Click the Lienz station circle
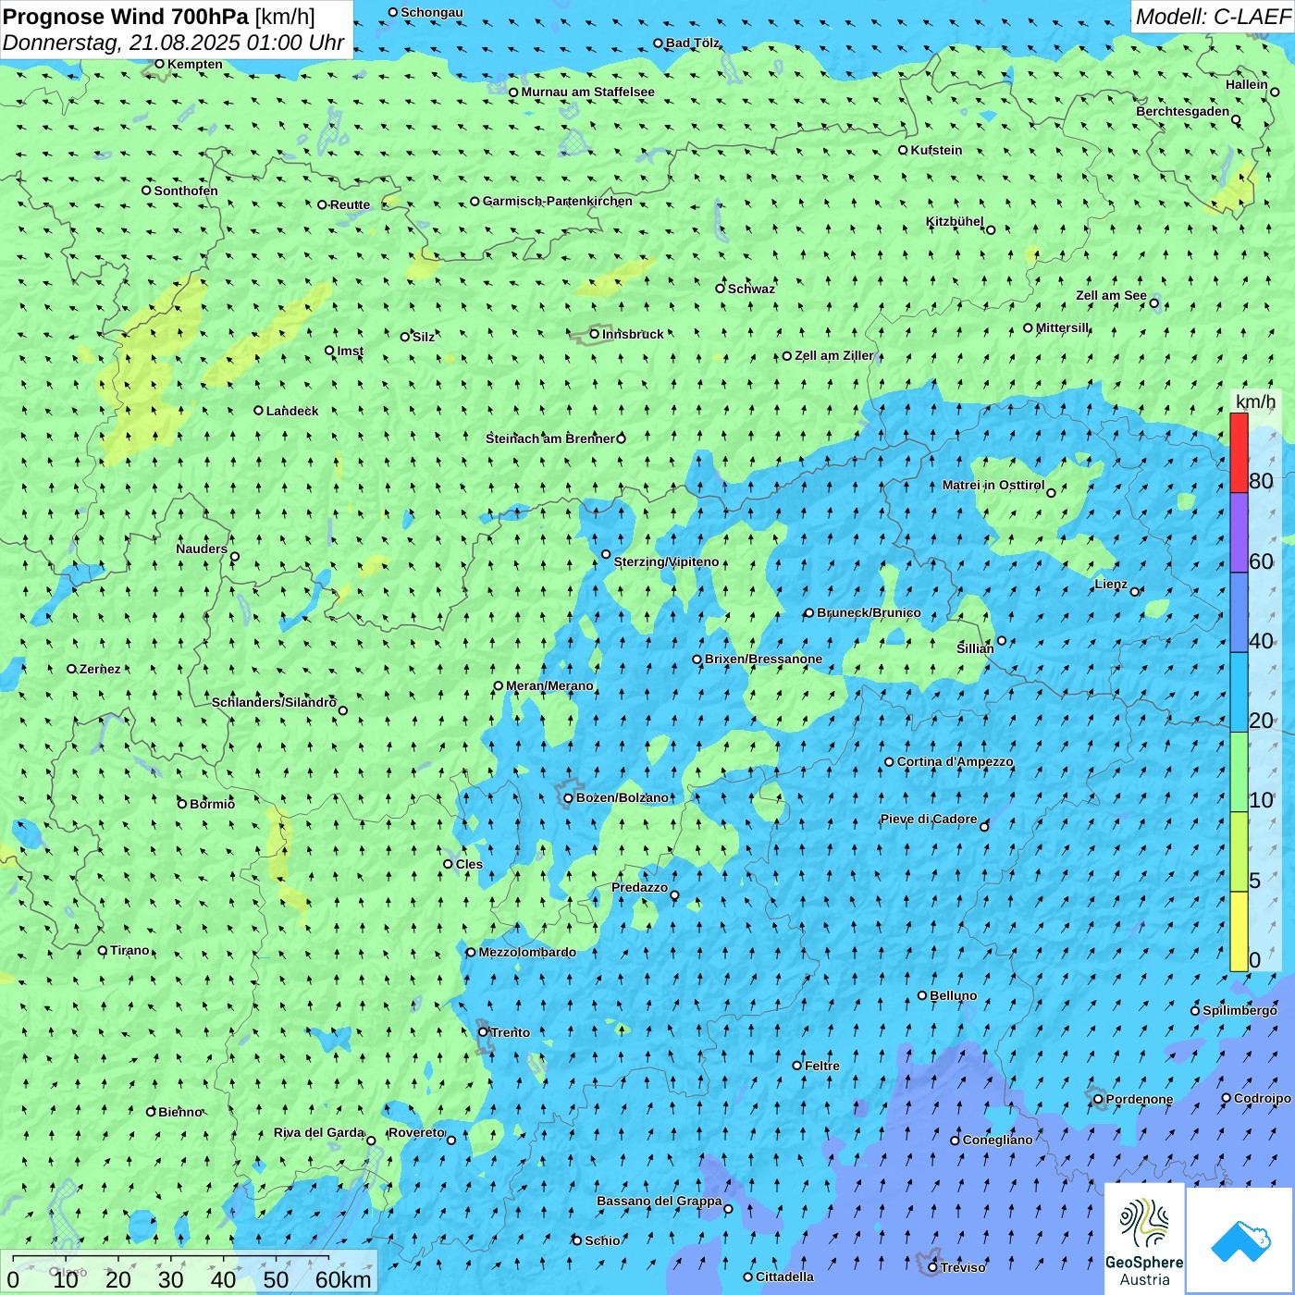The height and width of the screenshot is (1295, 1295). 1135,592
